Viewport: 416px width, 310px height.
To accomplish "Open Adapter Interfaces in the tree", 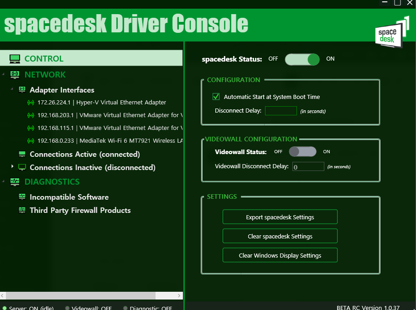I will point(62,90).
